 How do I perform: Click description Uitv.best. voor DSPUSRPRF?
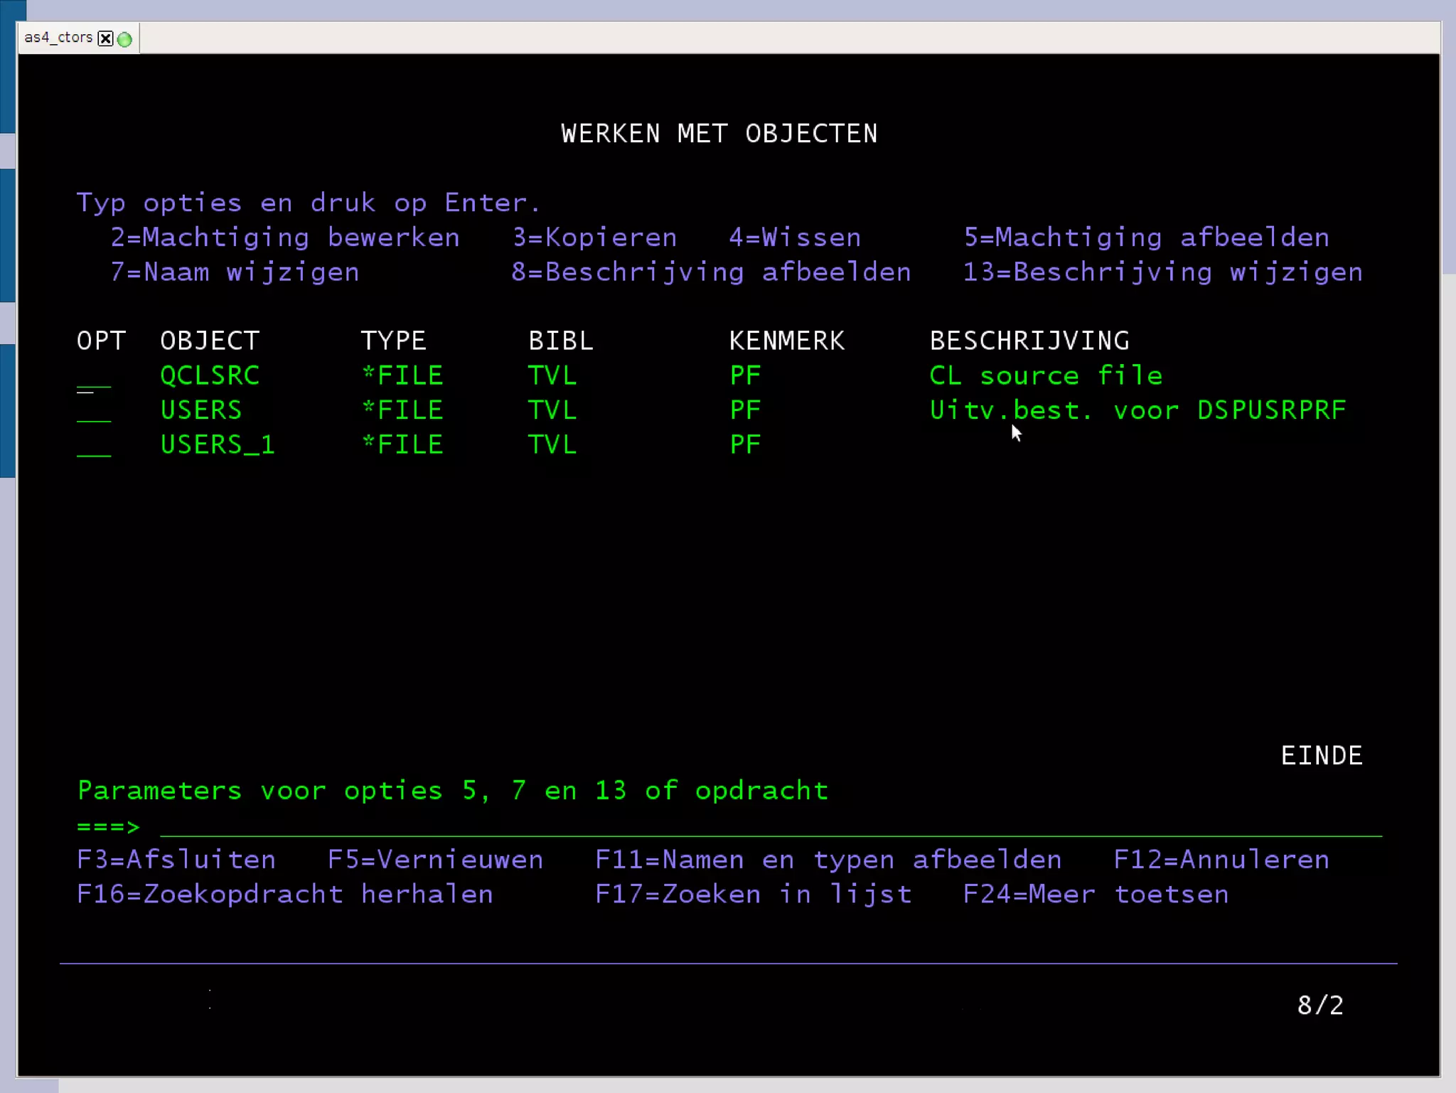pyautogui.click(x=1137, y=410)
